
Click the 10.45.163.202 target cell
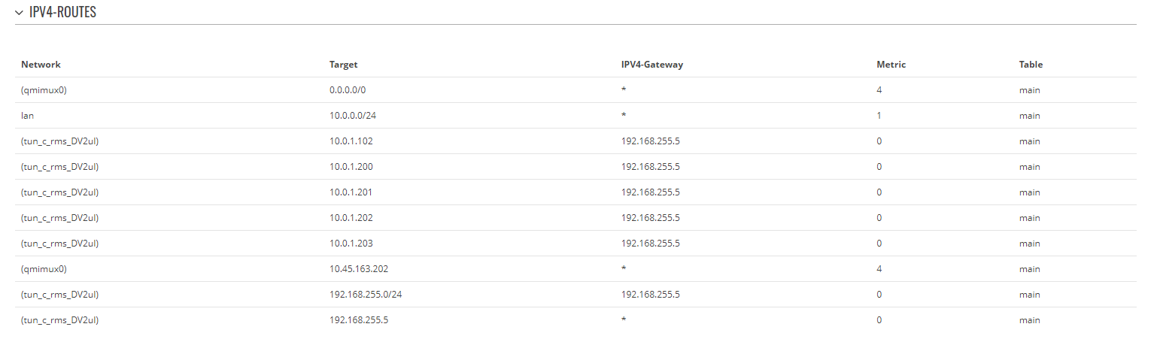click(x=359, y=269)
